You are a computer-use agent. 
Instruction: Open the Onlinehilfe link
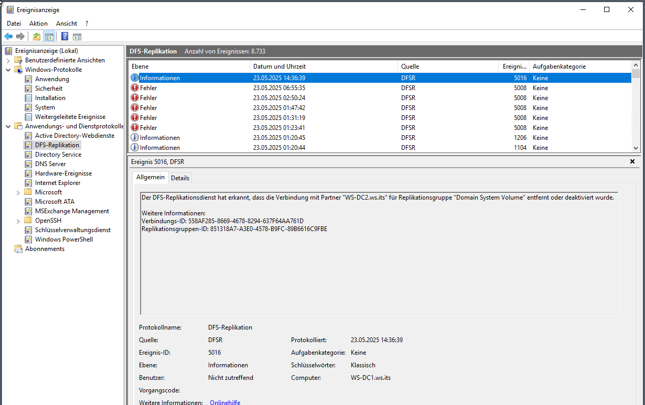click(x=225, y=402)
